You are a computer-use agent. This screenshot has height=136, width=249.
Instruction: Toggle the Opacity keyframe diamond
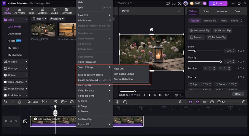coord(241,62)
